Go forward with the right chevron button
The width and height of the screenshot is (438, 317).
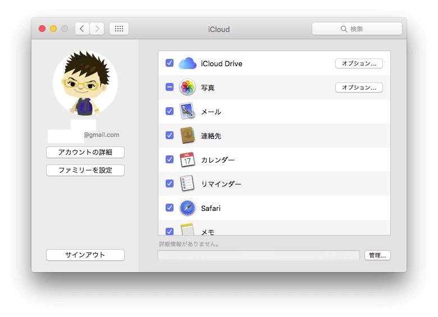point(97,29)
